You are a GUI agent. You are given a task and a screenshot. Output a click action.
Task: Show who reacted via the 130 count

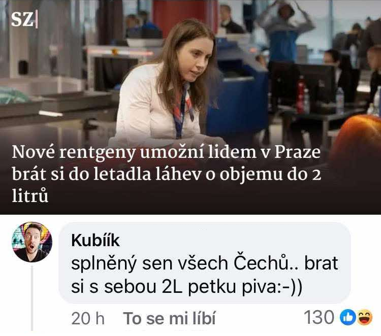(x=319, y=317)
